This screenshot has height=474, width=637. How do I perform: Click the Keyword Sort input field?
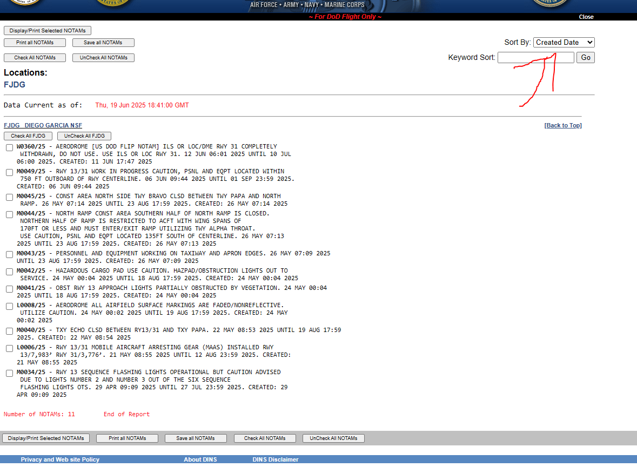click(536, 58)
